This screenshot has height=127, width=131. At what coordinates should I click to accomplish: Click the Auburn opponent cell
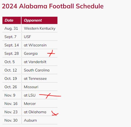coord(39,120)
